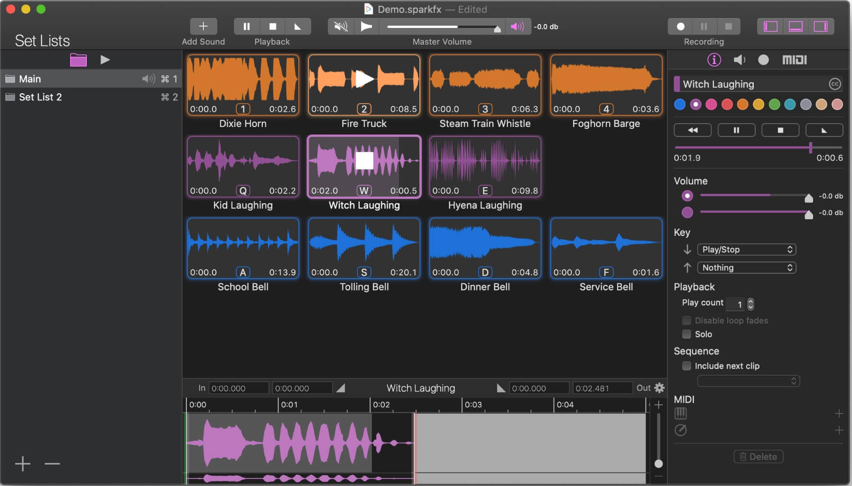The height and width of the screenshot is (486, 852).
Task: Select Set List 2 in sidebar
Action: (x=91, y=97)
